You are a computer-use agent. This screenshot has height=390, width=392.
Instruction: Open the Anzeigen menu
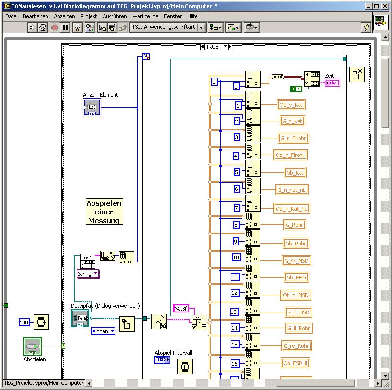pos(65,16)
